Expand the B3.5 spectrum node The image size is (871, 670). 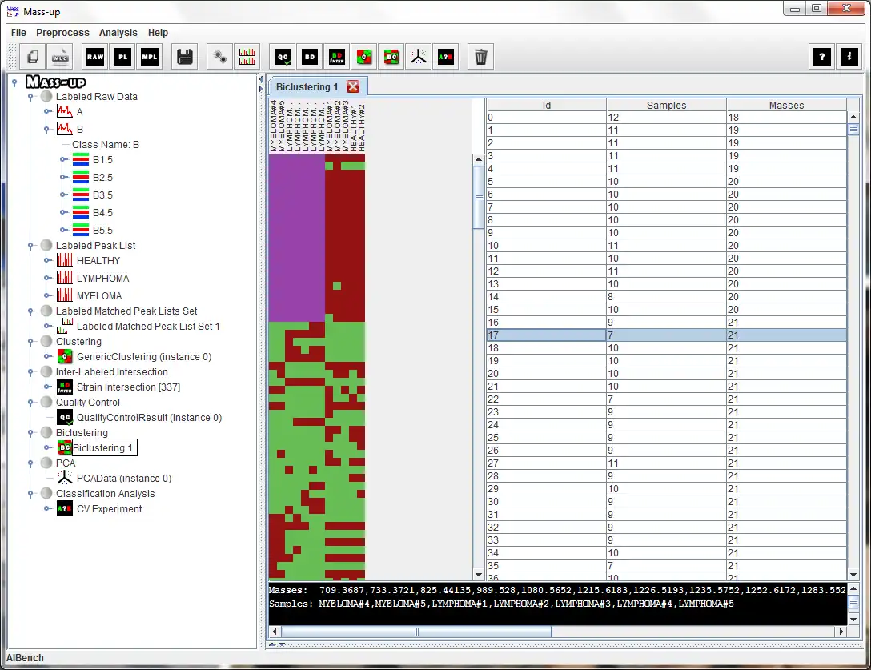[63, 195]
